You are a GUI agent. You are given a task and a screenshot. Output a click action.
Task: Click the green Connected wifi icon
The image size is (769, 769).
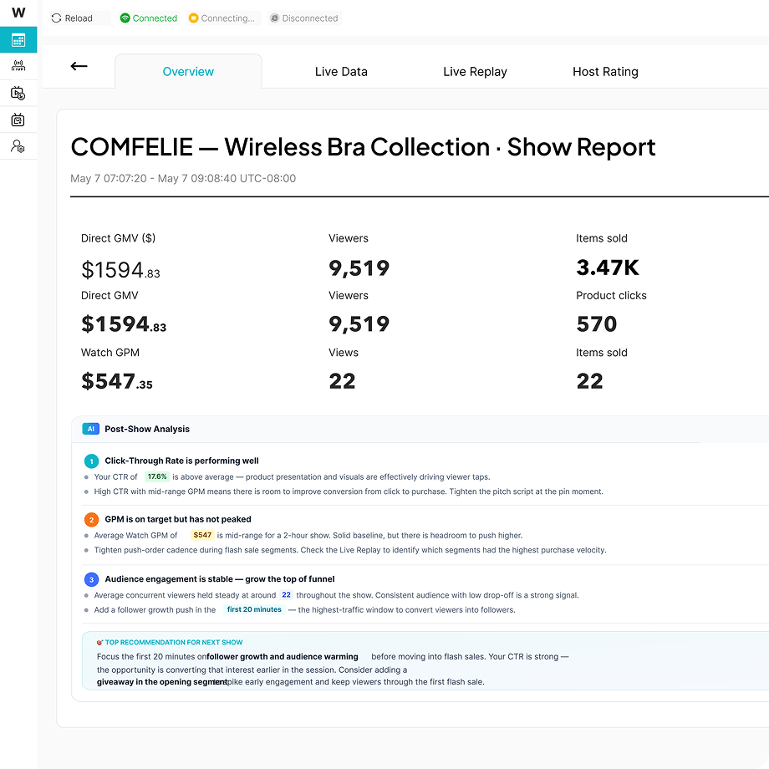[x=125, y=18]
